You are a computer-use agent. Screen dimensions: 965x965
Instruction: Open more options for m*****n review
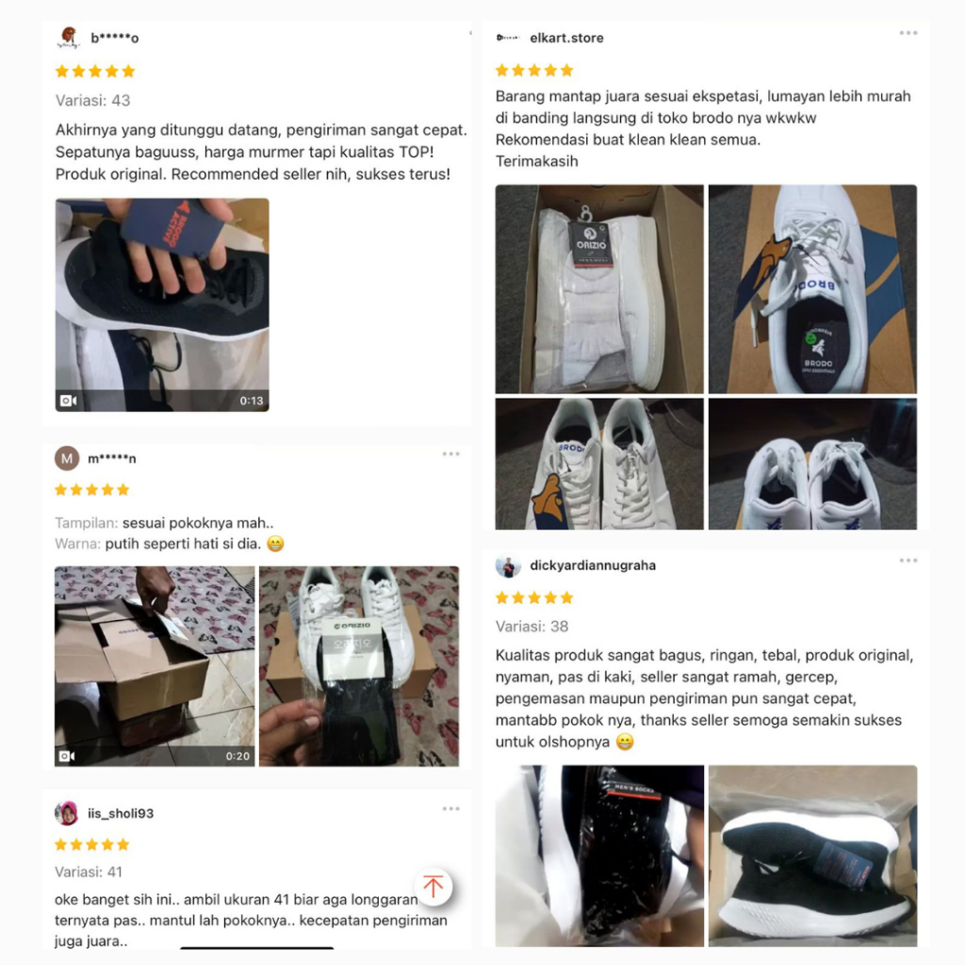[451, 454]
